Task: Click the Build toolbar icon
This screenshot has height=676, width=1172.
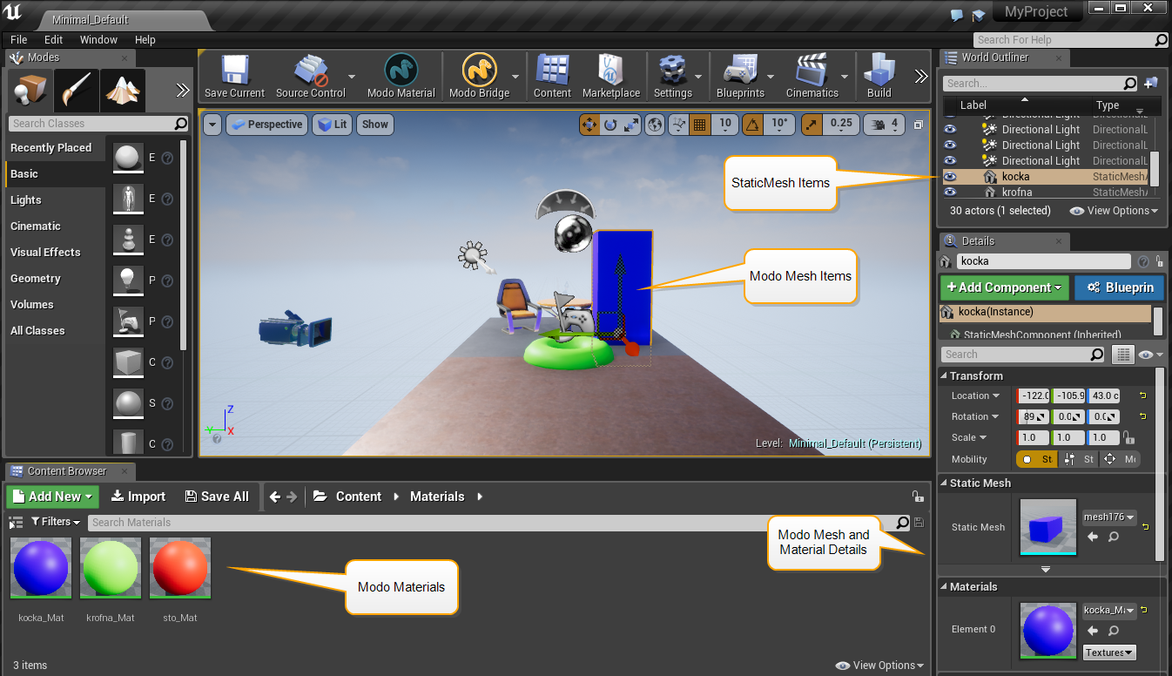Action: tap(879, 76)
